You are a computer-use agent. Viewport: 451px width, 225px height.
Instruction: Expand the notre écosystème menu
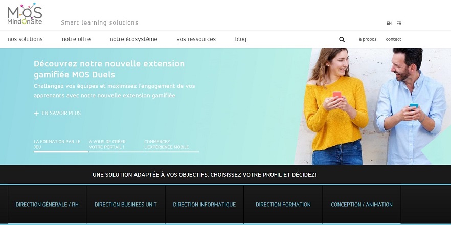[133, 39]
